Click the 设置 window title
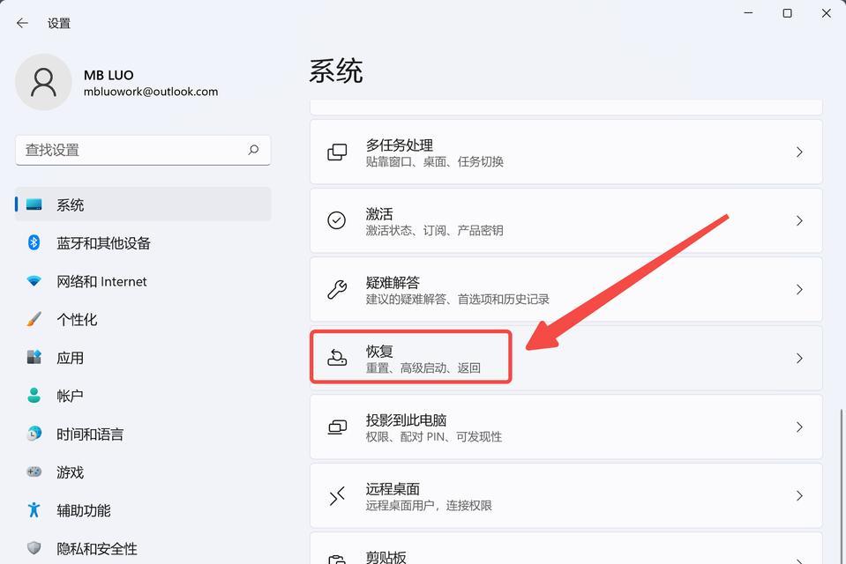Image resolution: width=846 pixels, height=564 pixels. coord(59,23)
